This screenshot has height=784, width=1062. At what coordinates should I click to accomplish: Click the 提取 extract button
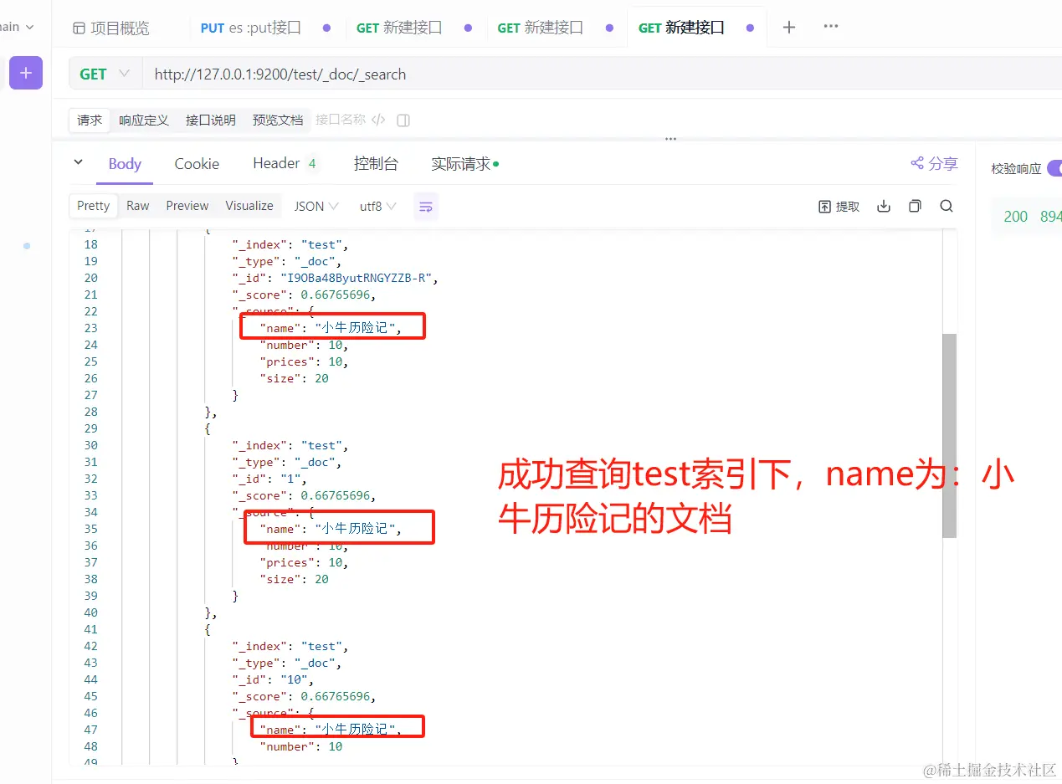839,206
